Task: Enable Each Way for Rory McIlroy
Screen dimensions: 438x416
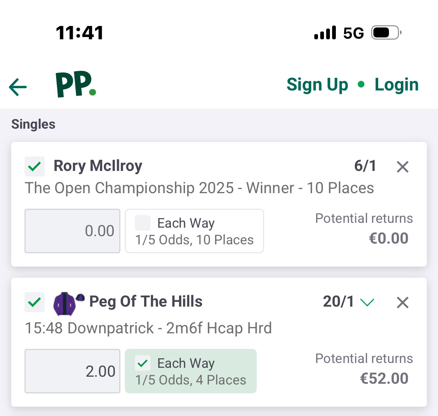Action: click(143, 223)
